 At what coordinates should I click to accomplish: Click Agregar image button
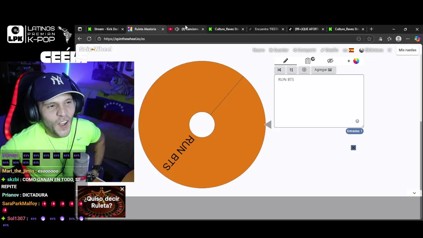pyautogui.click(x=323, y=70)
